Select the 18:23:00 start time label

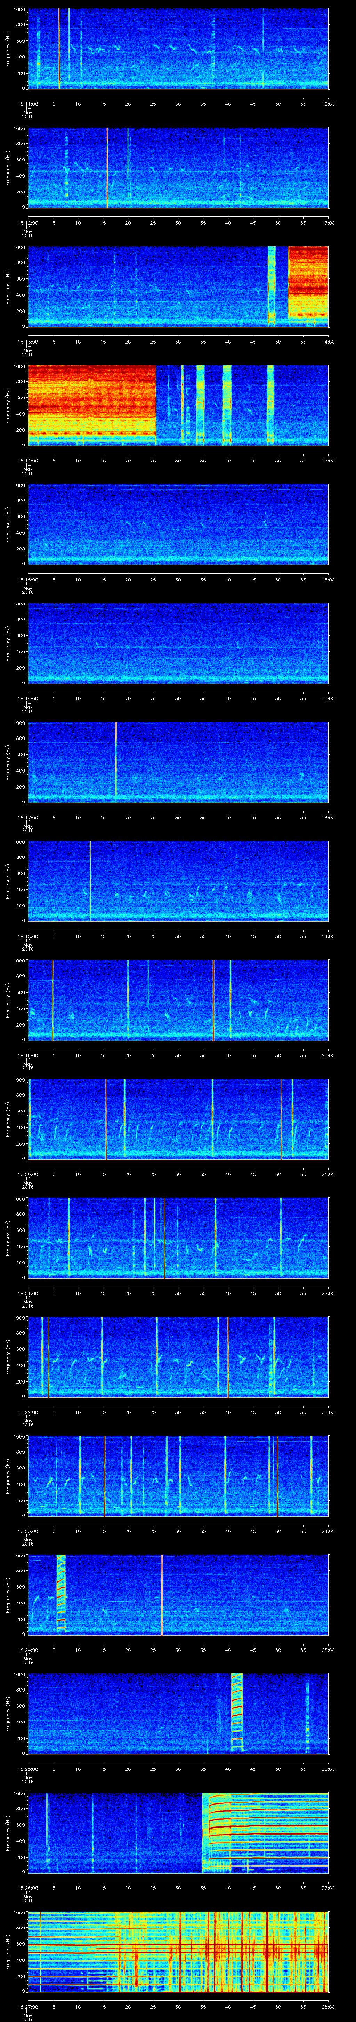click(x=27, y=1531)
